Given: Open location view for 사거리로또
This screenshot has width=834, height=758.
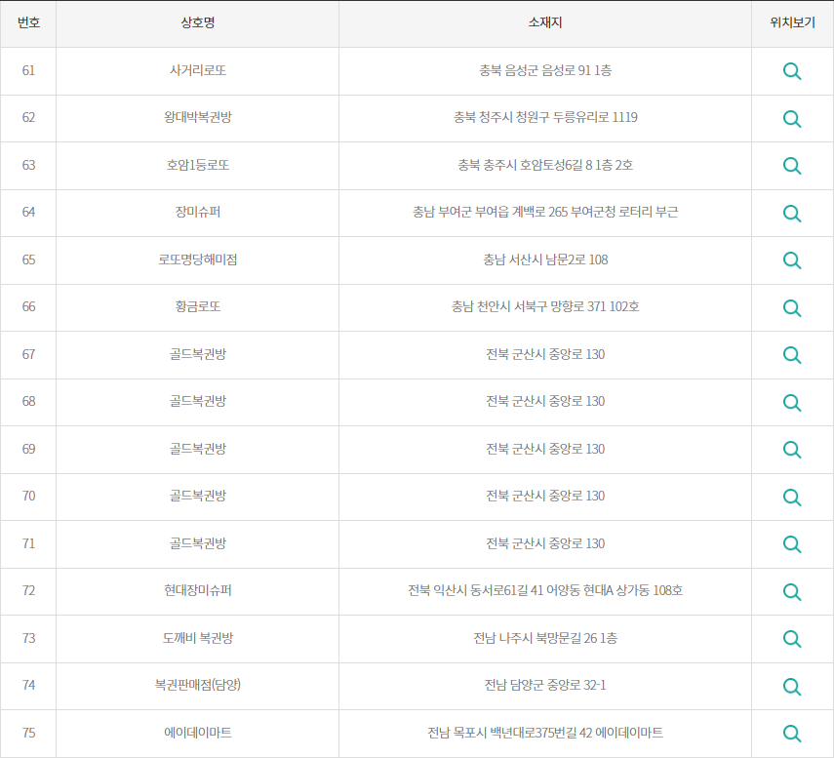Looking at the screenshot, I should 792,70.
